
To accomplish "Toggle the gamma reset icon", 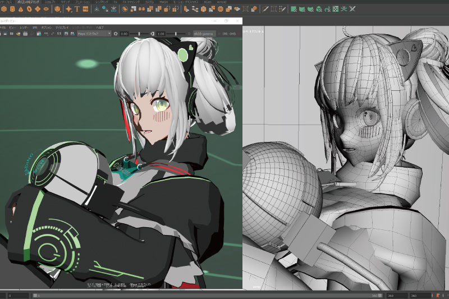I will click(x=153, y=34).
